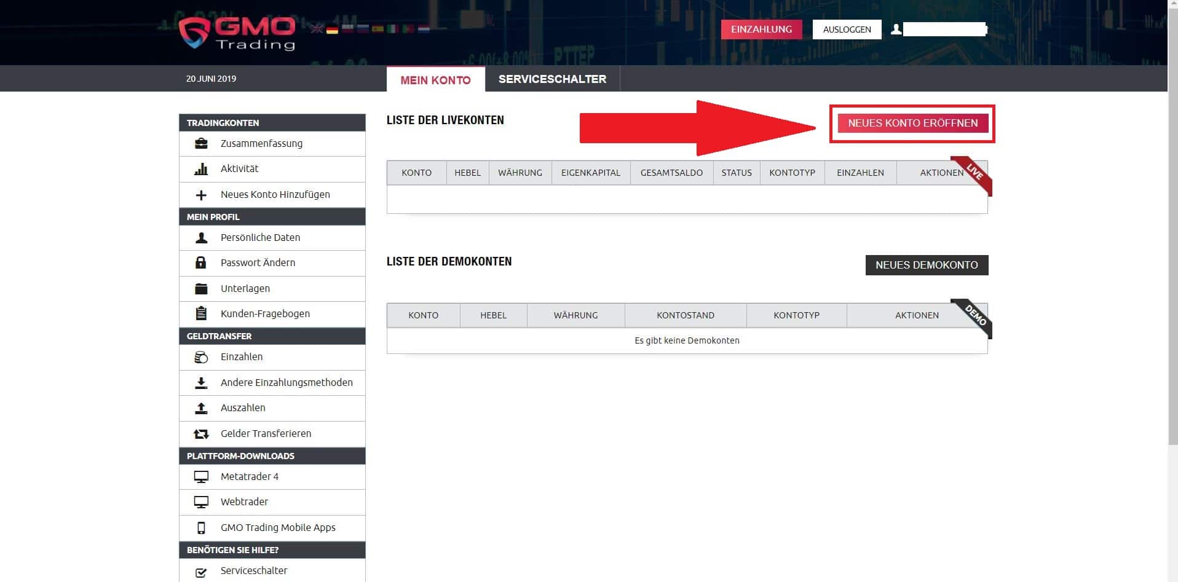Click the checkbox icon for Serviceschalter sidebar item

click(201, 572)
